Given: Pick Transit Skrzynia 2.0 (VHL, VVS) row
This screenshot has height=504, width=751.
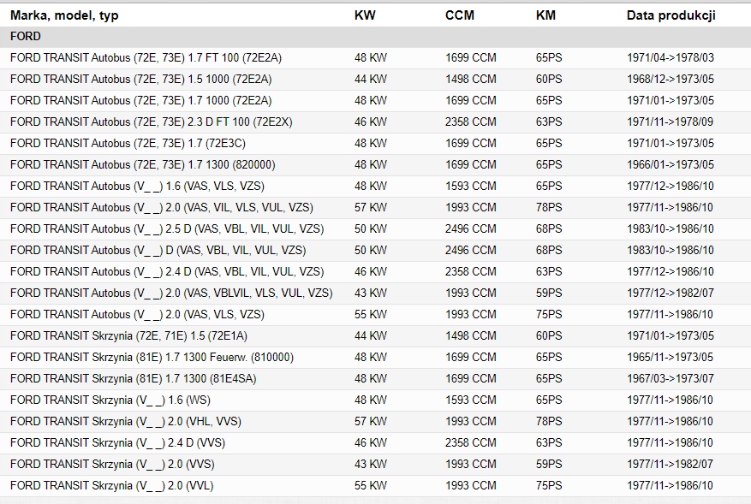Looking at the screenshot, I should [x=124, y=422].
